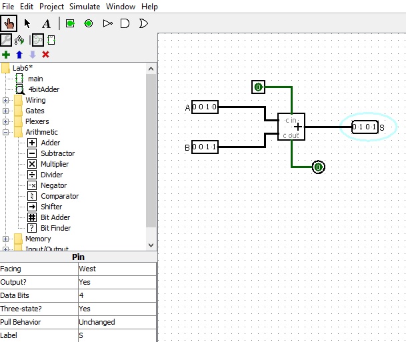Click the red X remove circuit icon

click(45, 55)
